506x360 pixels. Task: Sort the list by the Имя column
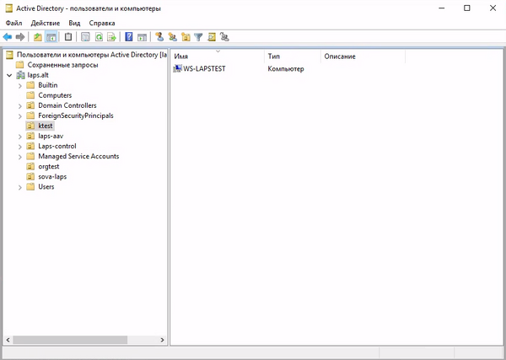point(218,56)
